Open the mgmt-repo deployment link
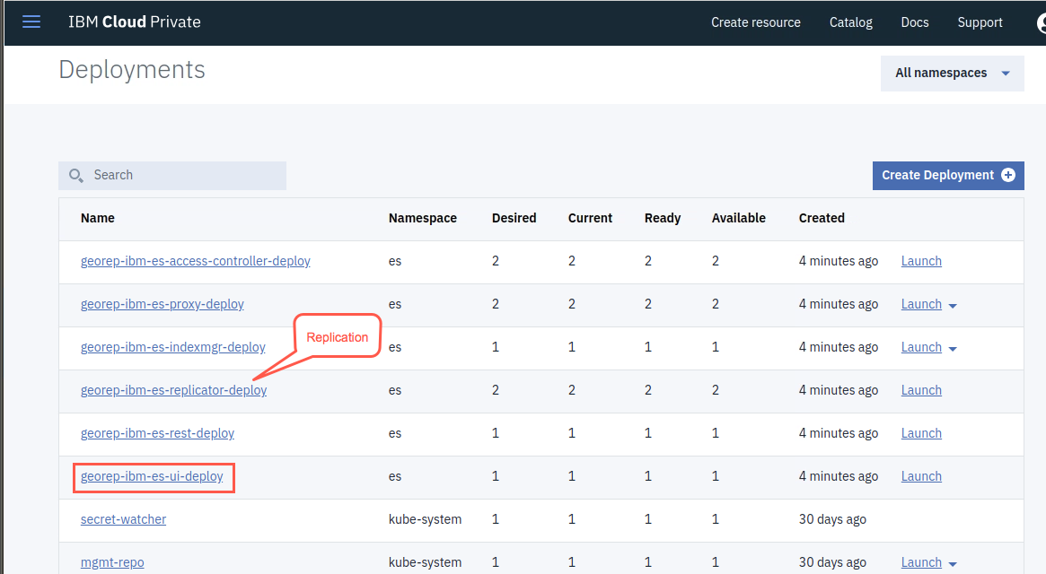The width and height of the screenshot is (1046, 574). tap(112, 562)
